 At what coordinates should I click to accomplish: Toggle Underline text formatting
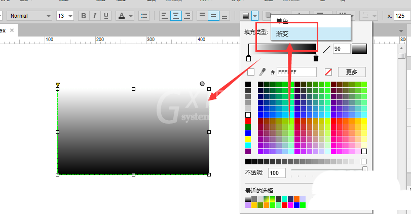(106, 16)
